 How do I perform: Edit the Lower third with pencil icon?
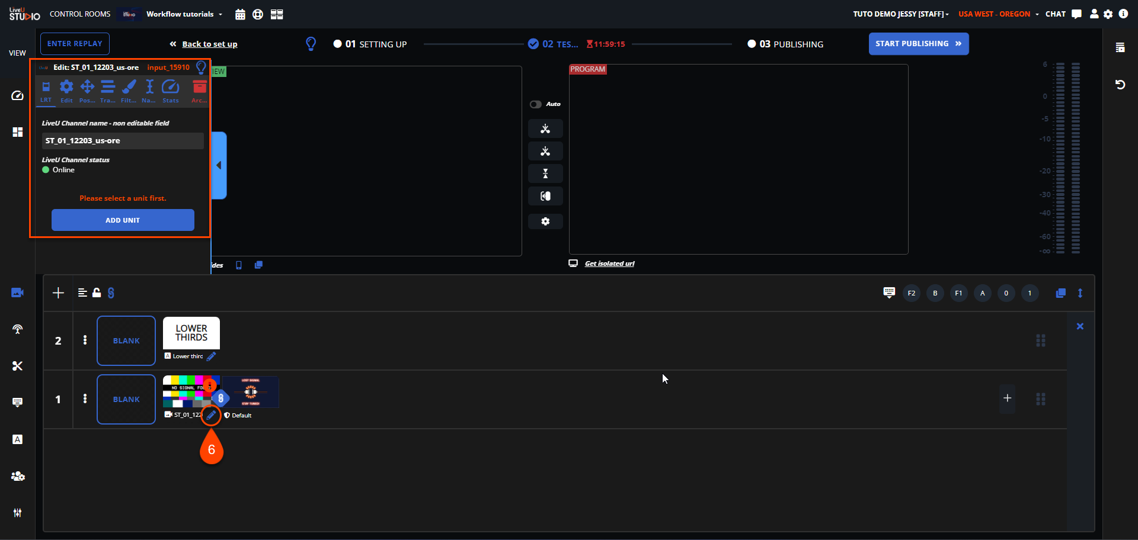coord(211,356)
